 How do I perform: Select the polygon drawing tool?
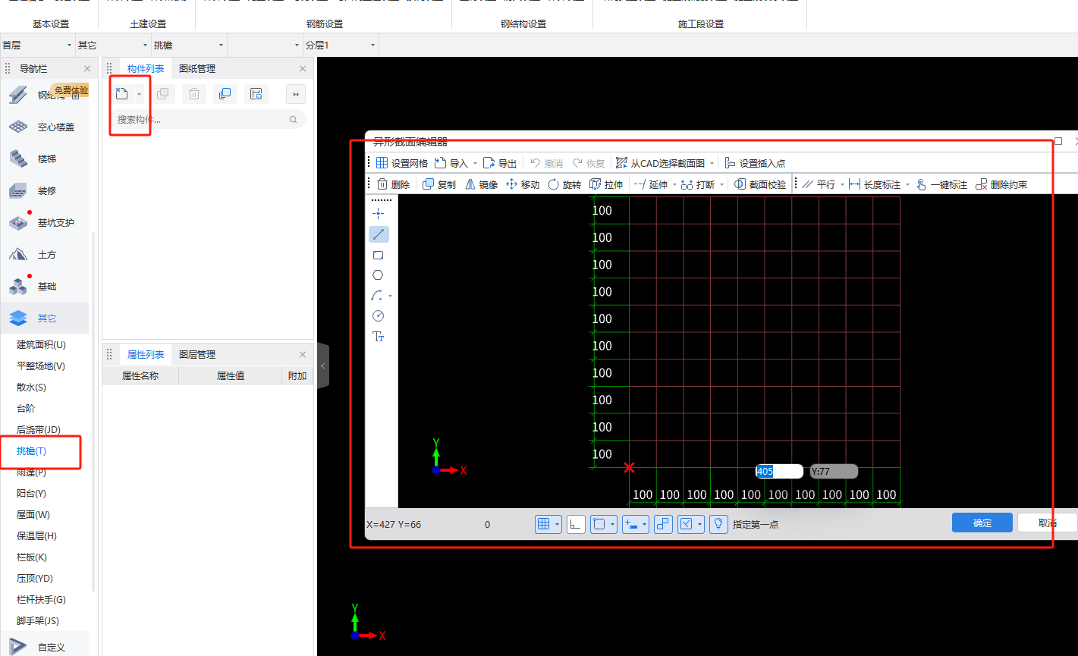click(379, 275)
